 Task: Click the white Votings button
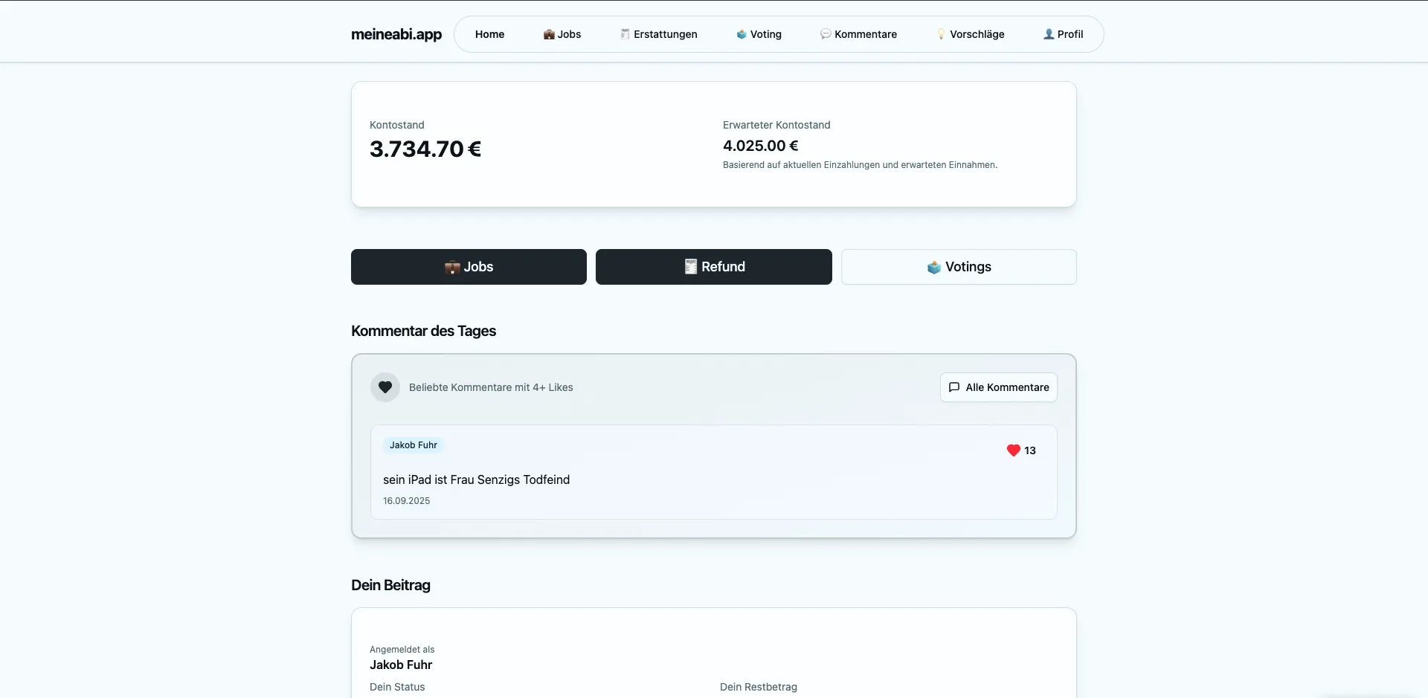(x=959, y=267)
